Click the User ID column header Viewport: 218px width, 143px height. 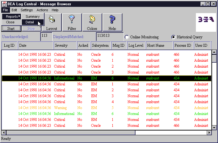click(202, 45)
